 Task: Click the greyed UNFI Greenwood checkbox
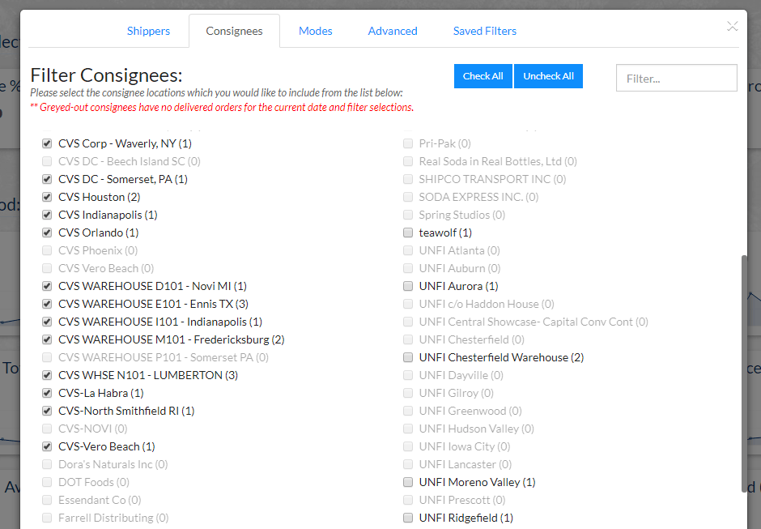click(x=408, y=411)
